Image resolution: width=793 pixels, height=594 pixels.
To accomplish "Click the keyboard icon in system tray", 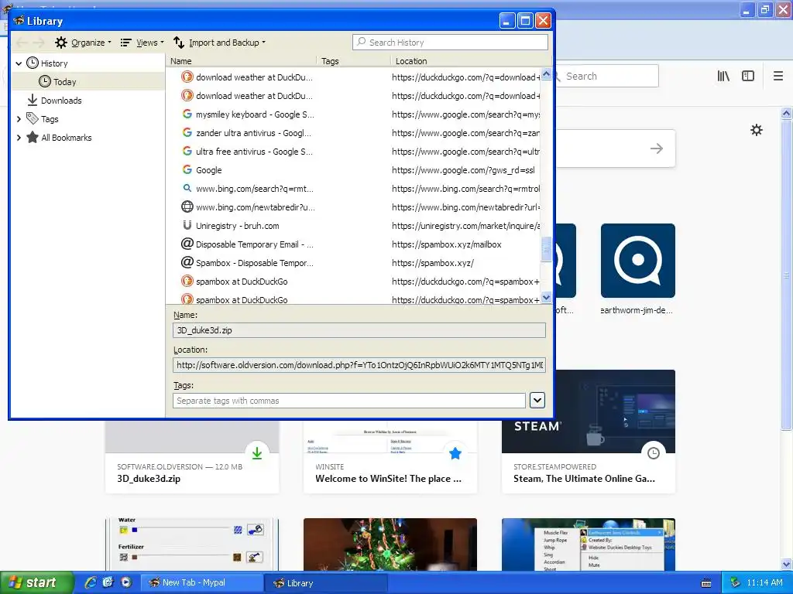I will [x=706, y=583].
